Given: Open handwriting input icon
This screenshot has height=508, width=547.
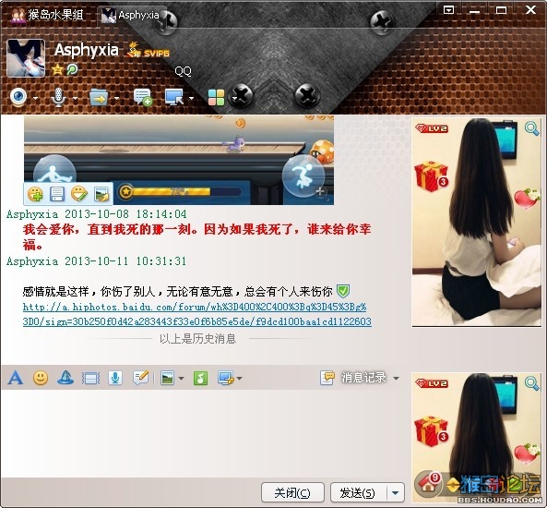Looking at the screenshot, I should [141, 378].
